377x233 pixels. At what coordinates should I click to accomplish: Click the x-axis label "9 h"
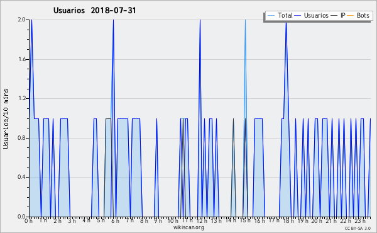(x=158, y=221)
